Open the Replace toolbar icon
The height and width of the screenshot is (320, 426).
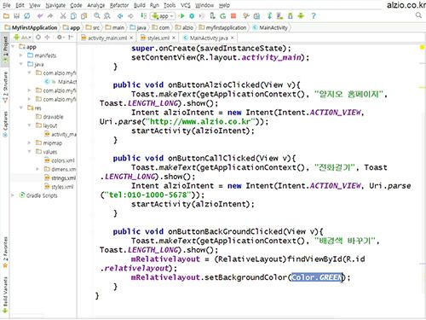pos(107,16)
